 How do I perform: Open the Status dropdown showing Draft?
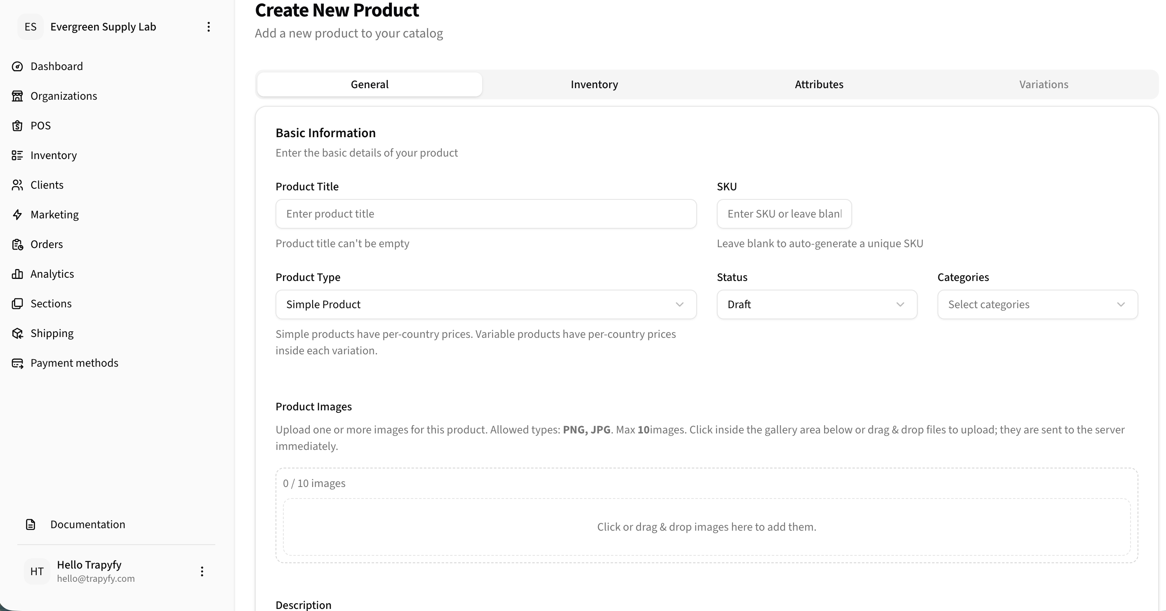click(x=817, y=304)
